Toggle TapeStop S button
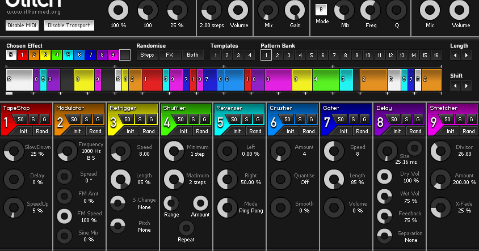This screenshot has height=251, width=479. [33, 119]
